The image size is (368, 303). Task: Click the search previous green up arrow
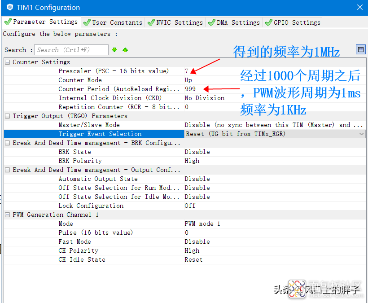(125, 50)
